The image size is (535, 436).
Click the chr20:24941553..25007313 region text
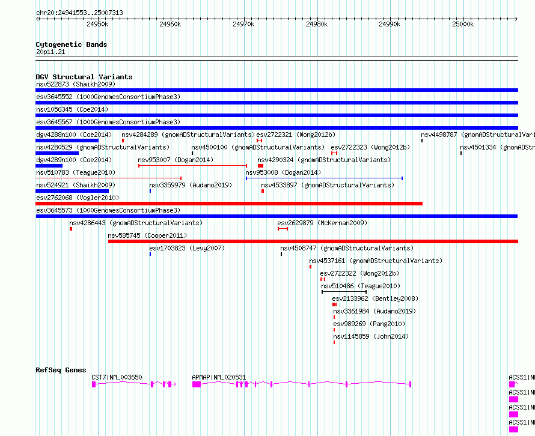[x=79, y=13]
